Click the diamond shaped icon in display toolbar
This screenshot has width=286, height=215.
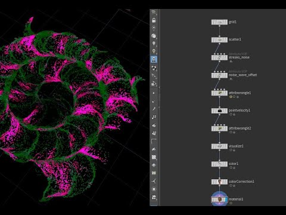154,165
